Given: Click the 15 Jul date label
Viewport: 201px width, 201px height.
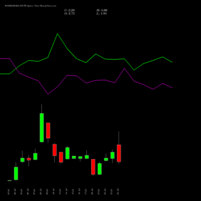Looking at the screenshot, I should (73, 192).
